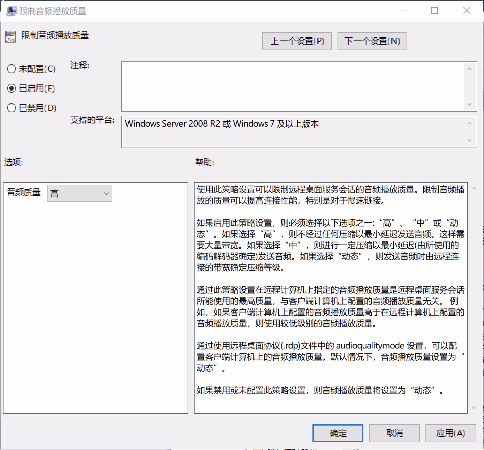
Task: Select the 已启用 radio button
Action: (x=12, y=88)
